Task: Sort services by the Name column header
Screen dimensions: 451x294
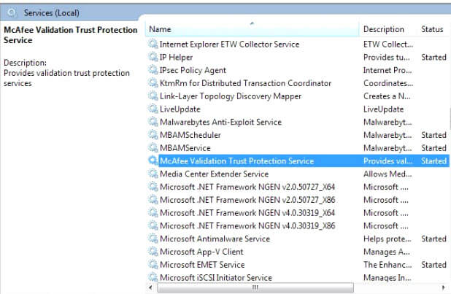Action: (x=253, y=29)
